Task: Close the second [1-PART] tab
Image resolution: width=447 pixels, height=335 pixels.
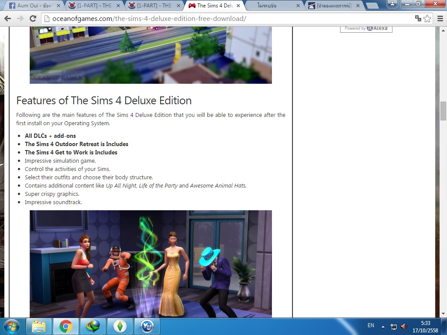Action: [x=179, y=5]
